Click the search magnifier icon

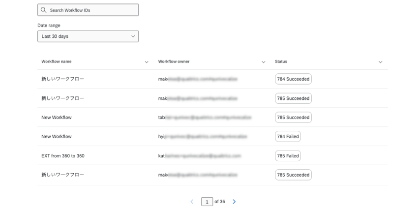tap(44, 10)
